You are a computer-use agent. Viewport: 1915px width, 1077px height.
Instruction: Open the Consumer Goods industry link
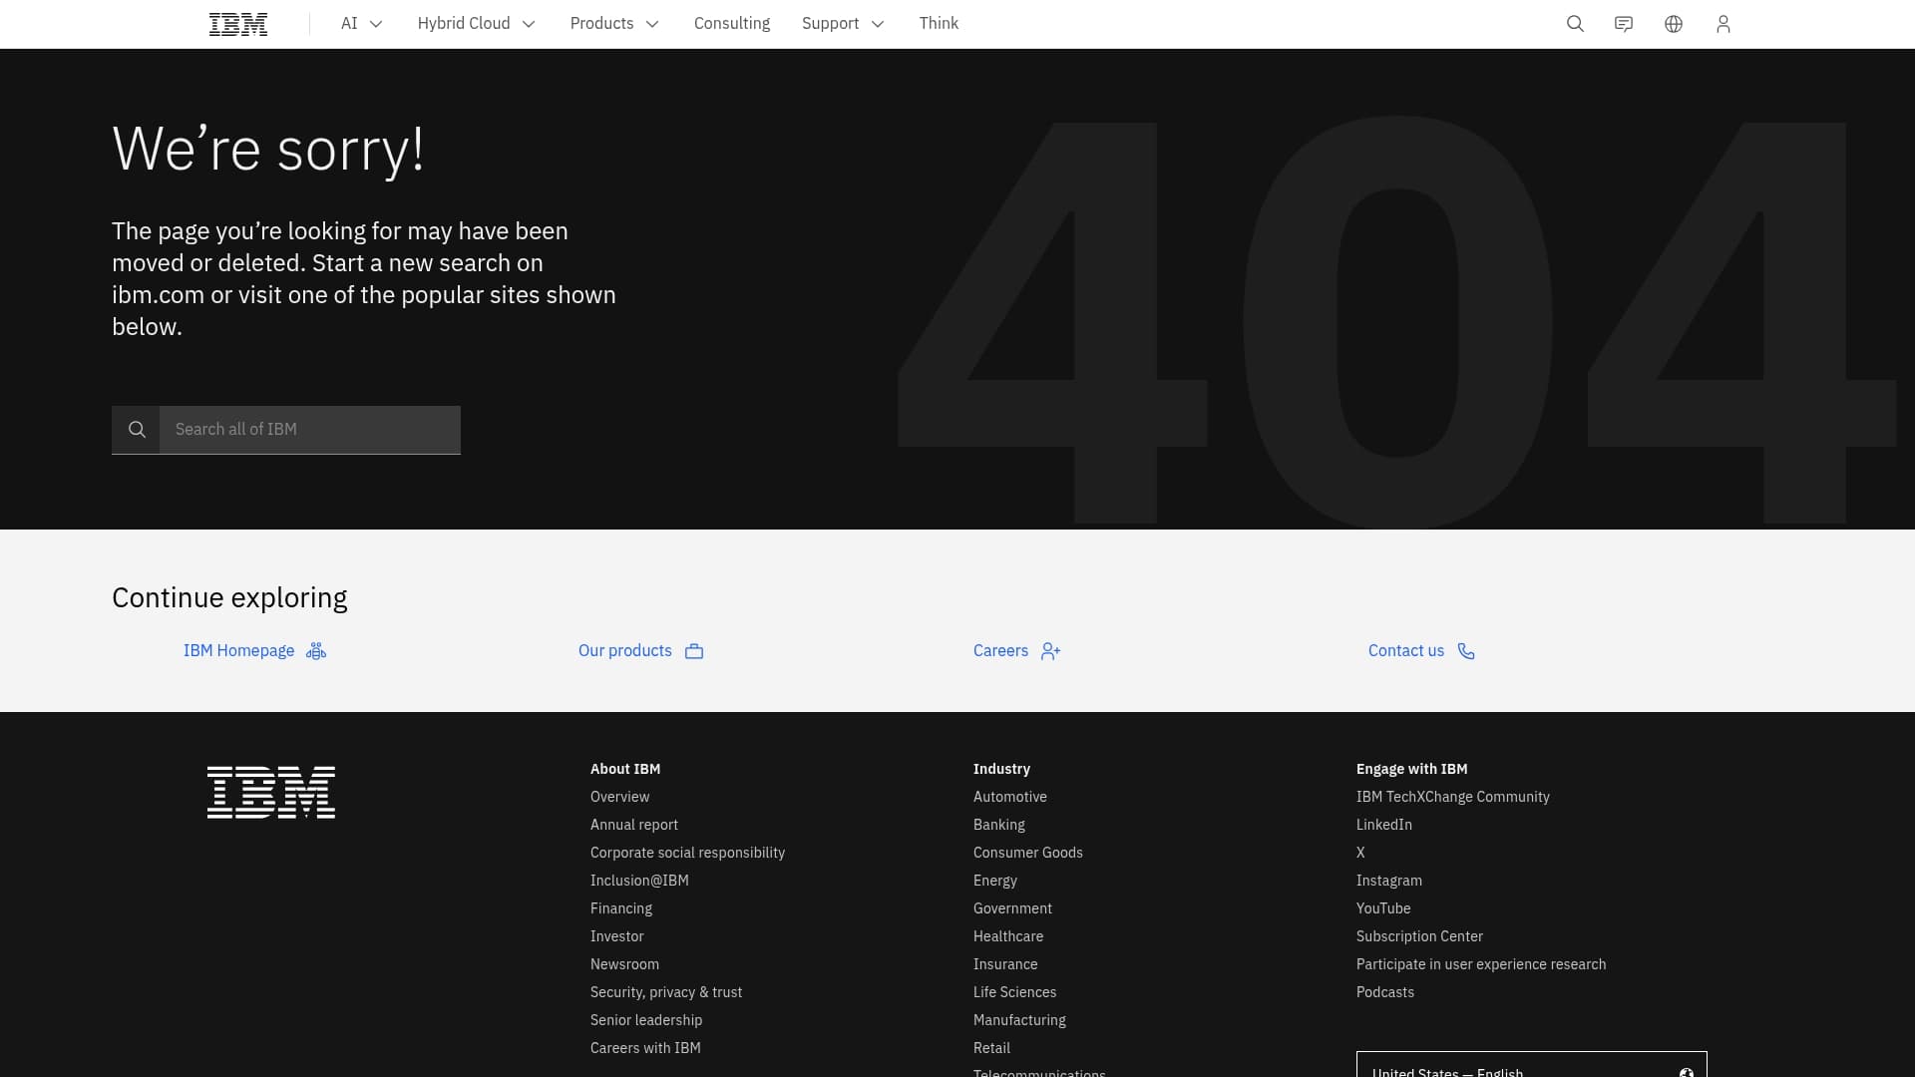pos(1028,853)
